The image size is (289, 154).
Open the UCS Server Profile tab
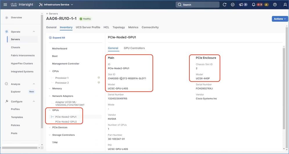(x=88, y=27)
